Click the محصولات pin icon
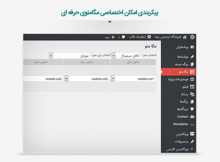The image size is (220, 162). click(x=192, y=142)
